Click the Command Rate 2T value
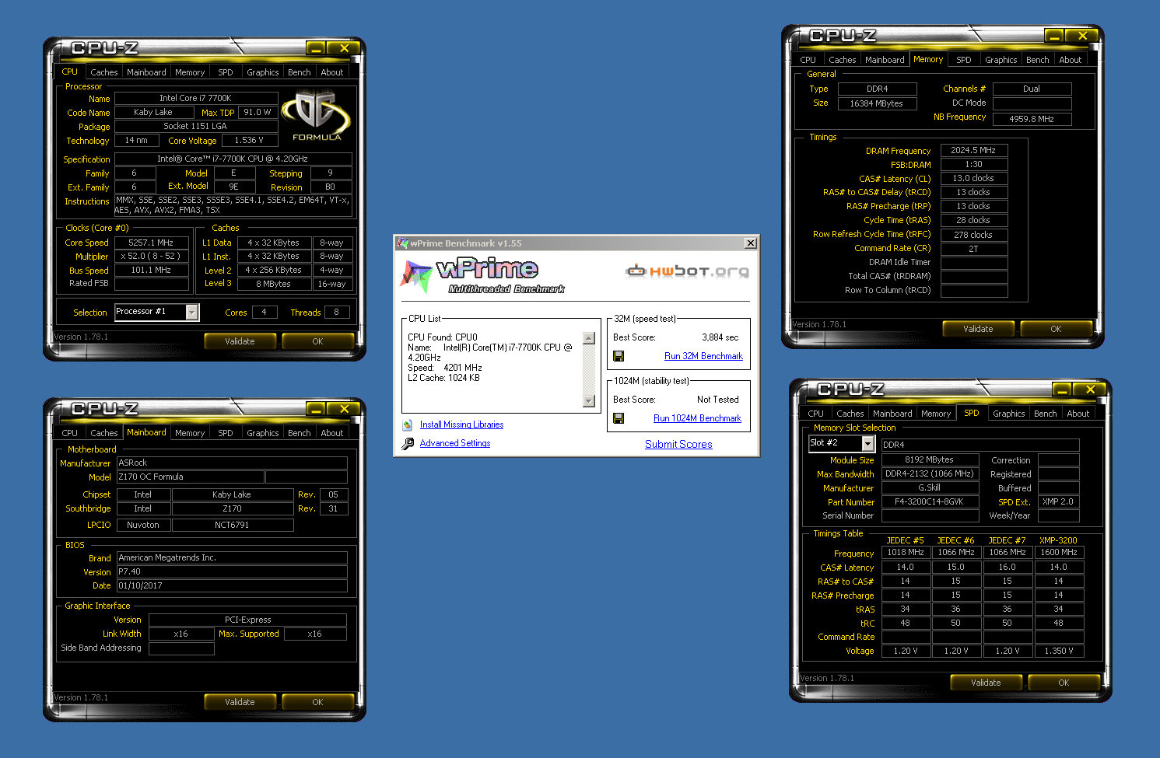1160x758 pixels. pos(974,249)
